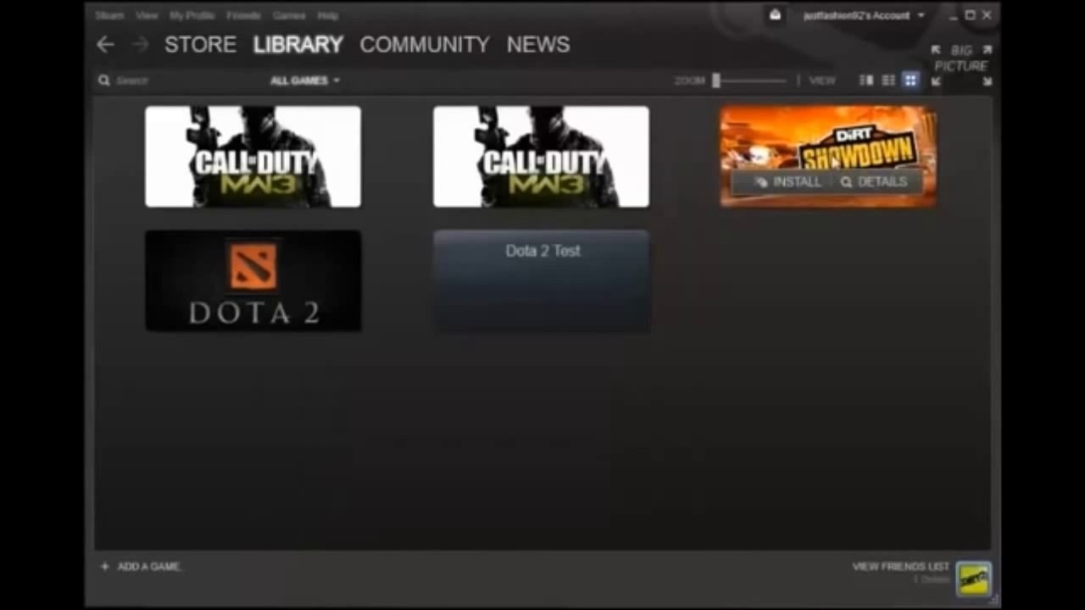
Task: Open the Help menu
Action: click(x=327, y=15)
